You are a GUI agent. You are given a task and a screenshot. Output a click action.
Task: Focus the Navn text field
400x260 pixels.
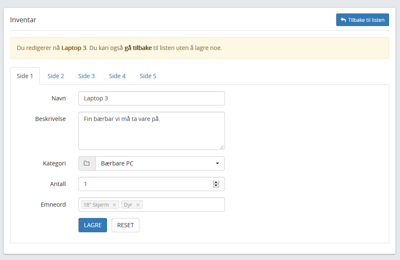coord(152,98)
